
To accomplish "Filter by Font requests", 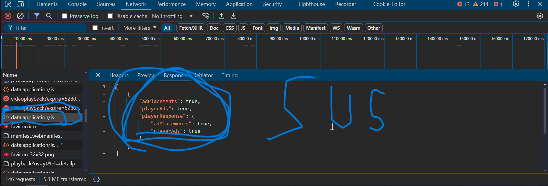I will pyautogui.click(x=258, y=28).
